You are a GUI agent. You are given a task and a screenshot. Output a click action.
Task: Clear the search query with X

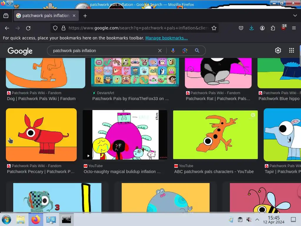coord(160,51)
